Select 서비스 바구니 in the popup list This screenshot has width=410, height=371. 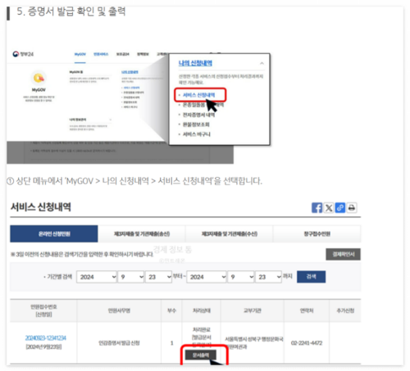(x=197, y=134)
